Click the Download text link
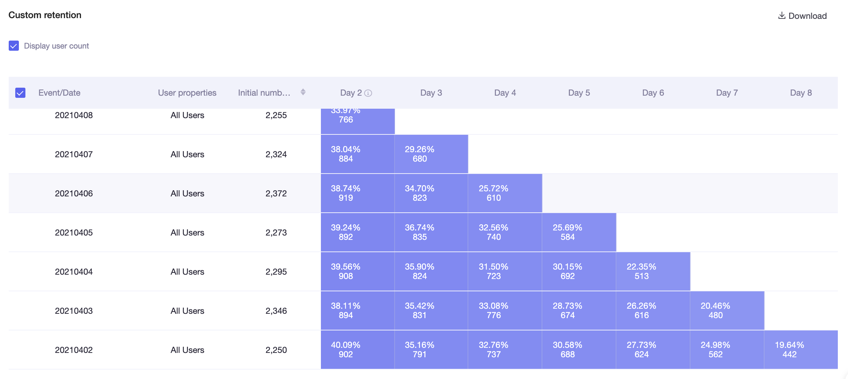Screen dimensions: 848x379 [x=807, y=16]
